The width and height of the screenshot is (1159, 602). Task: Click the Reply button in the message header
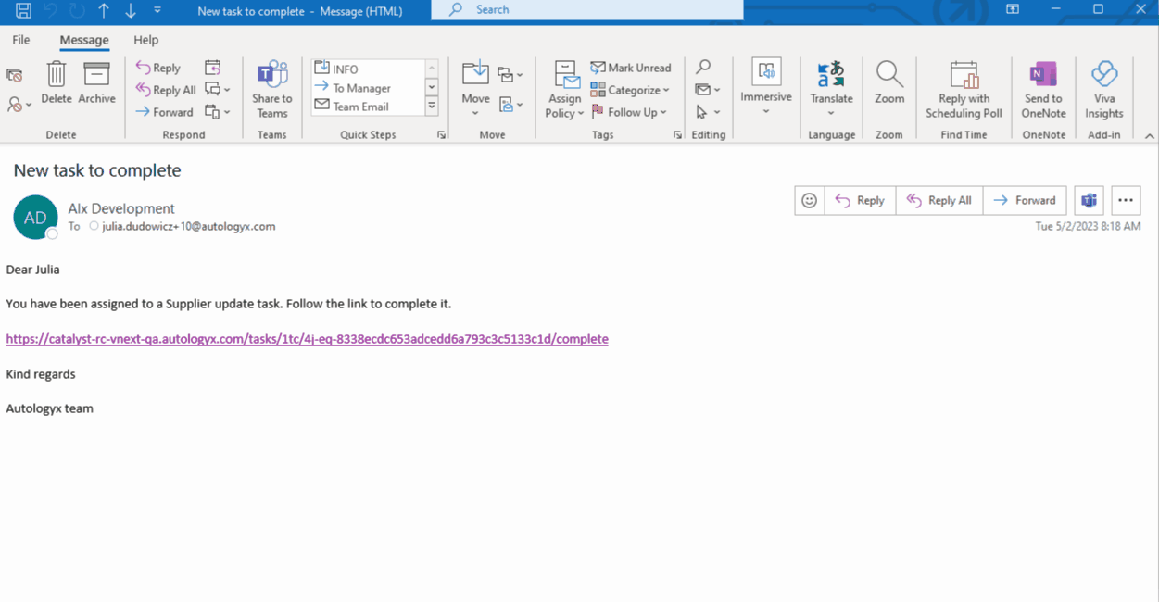pyautogui.click(x=860, y=200)
